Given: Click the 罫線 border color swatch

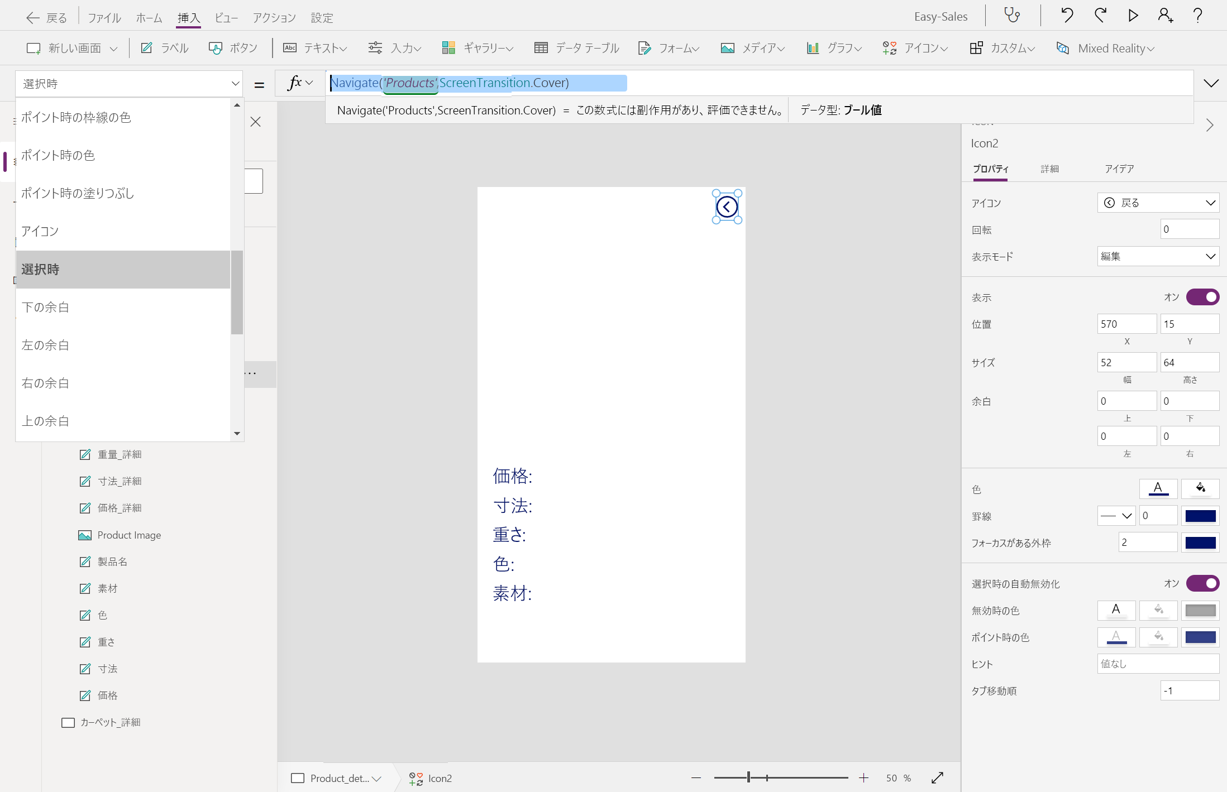Looking at the screenshot, I should (1200, 516).
